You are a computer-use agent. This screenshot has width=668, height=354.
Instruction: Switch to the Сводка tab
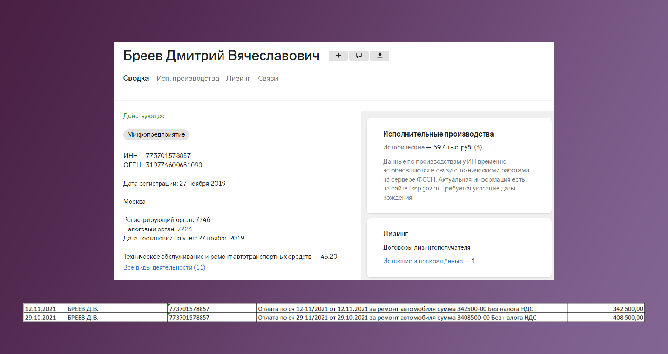(x=136, y=78)
